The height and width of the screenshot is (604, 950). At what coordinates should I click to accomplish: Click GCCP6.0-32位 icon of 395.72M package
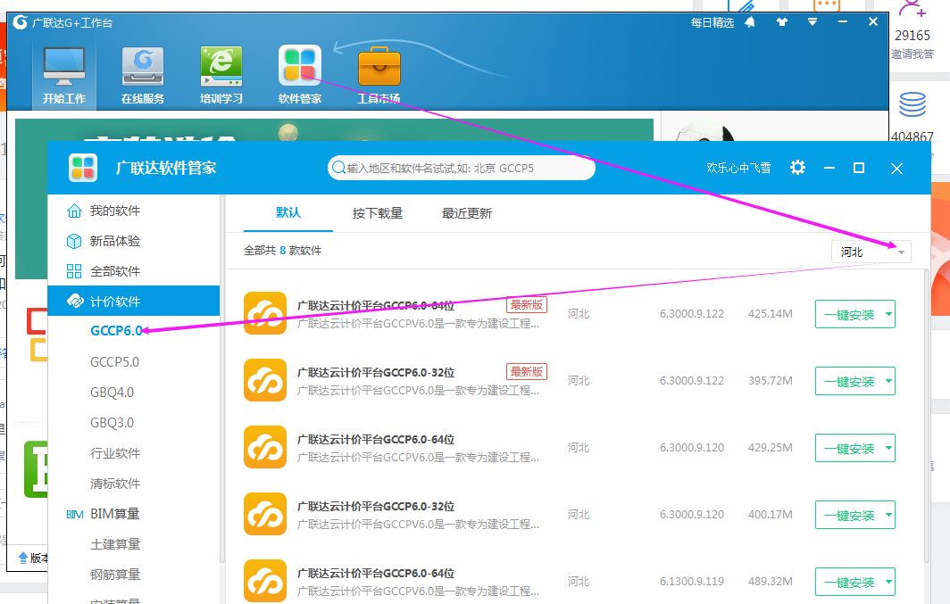point(265,380)
